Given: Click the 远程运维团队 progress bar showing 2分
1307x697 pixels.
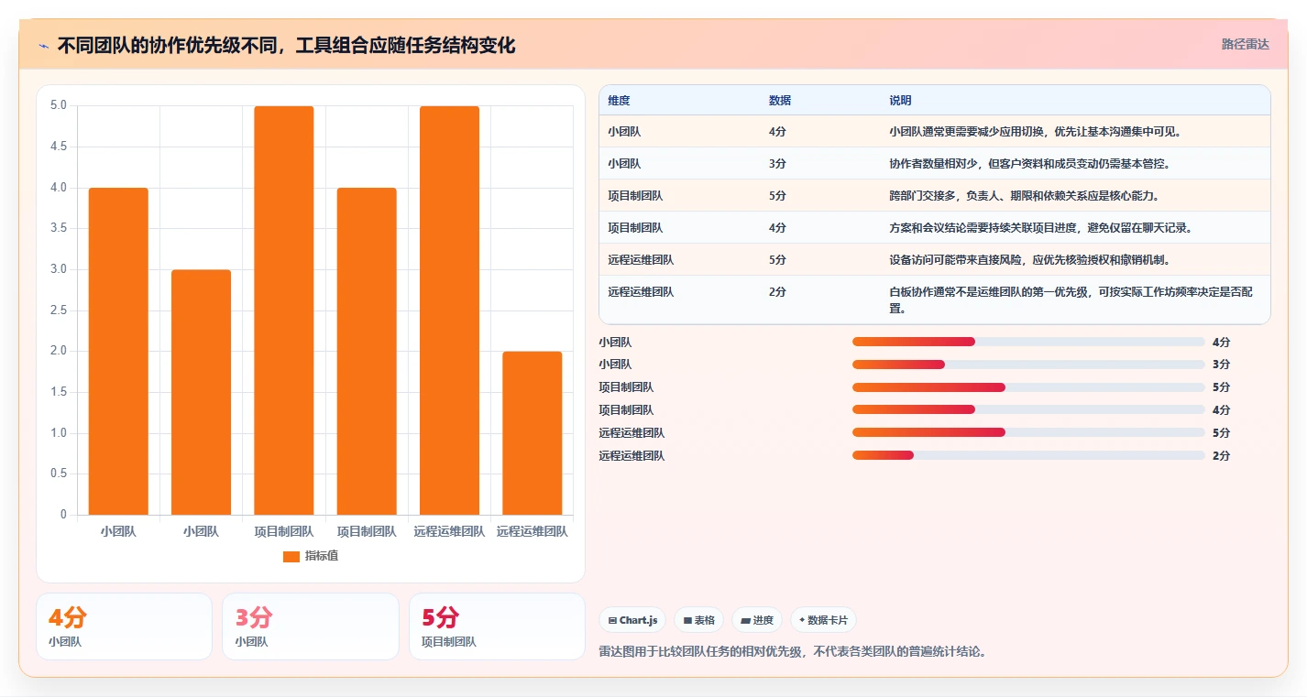Looking at the screenshot, I should click(x=1028, y=455).
